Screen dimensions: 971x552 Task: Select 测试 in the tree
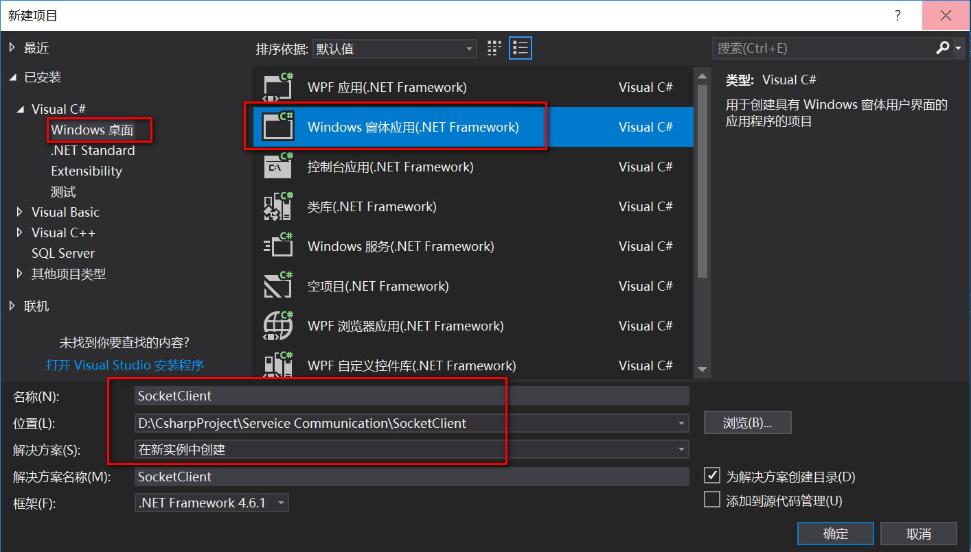[63, 191]
